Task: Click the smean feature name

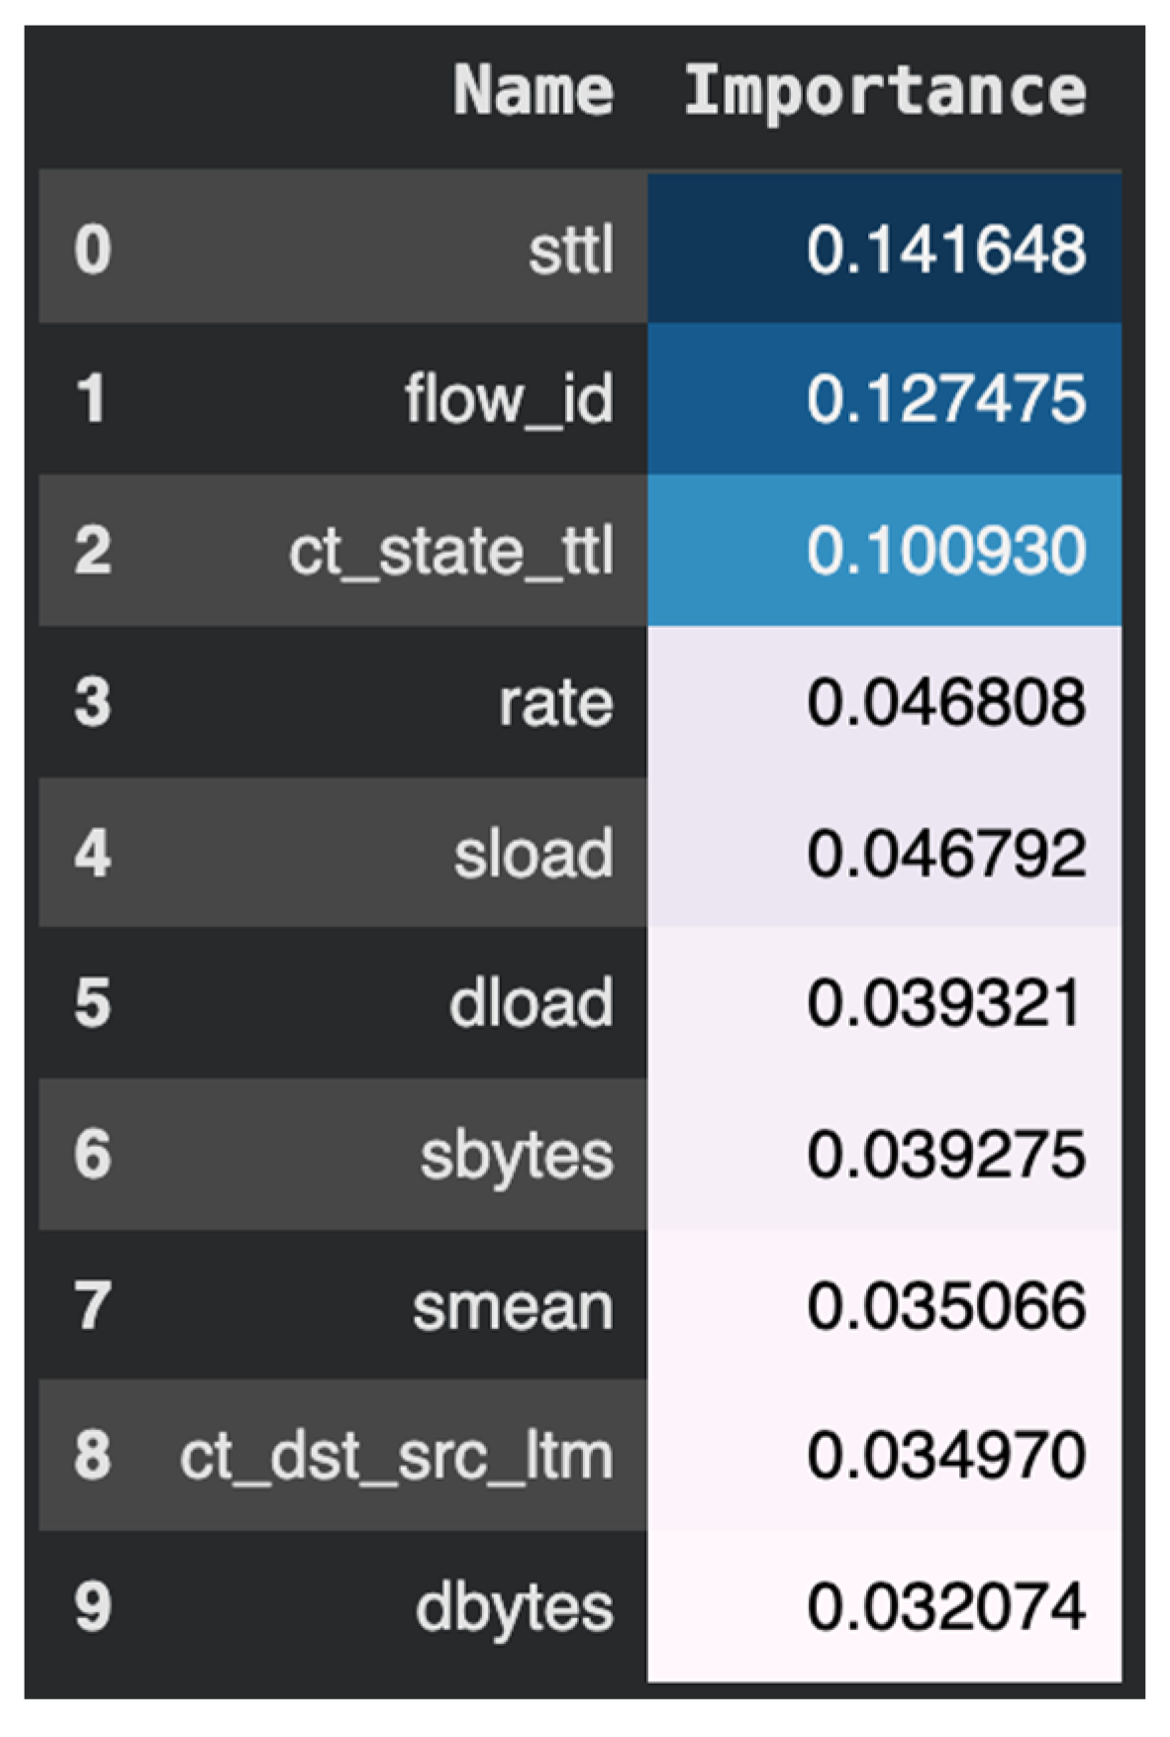Action: pos(513,1306)
